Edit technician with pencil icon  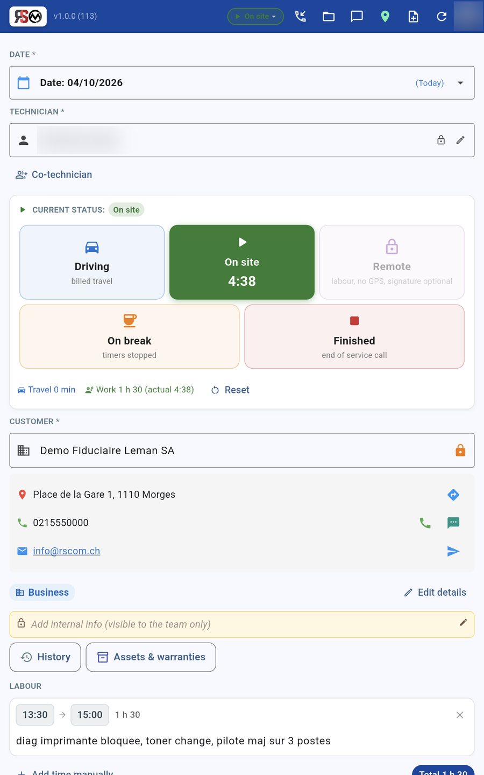coord(460,140)
